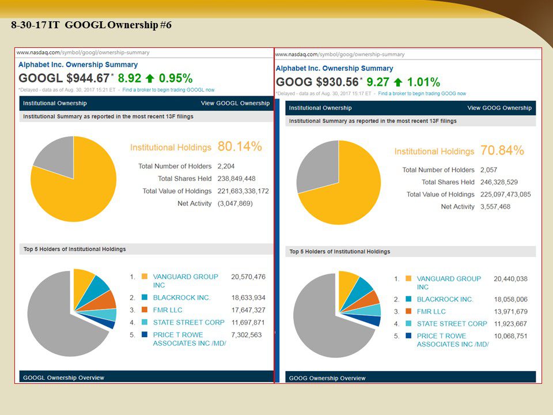Click FMR LLC shares 17,647,327
This screenshot has width=553, height=415.
coord(248,310)
